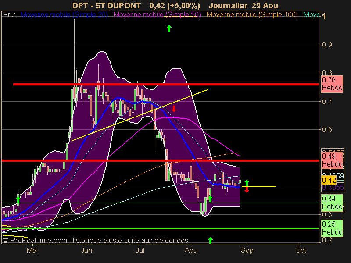Click the '0,7' price axis label
The width and height of the screenshot is (351, 263).
(x=327, y=102)
